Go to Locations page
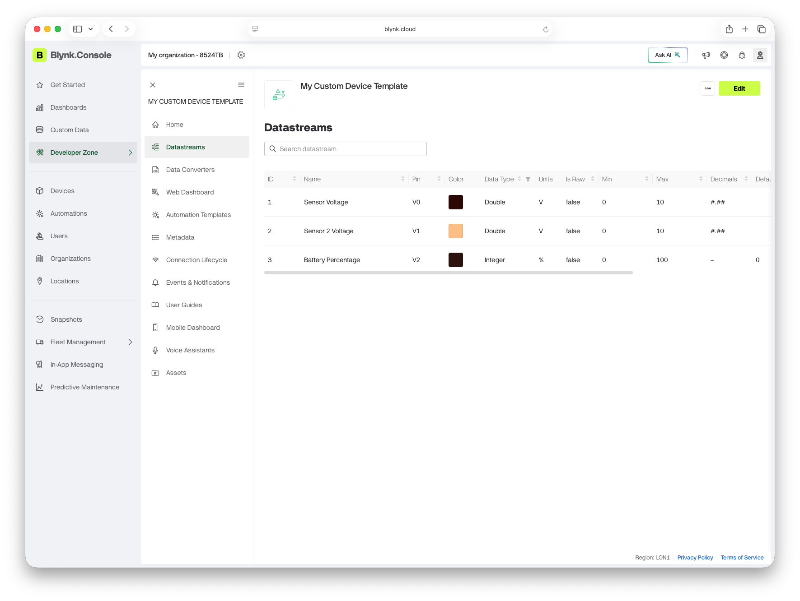The height and width of the screenshot is (601, 800). (83, 281)
